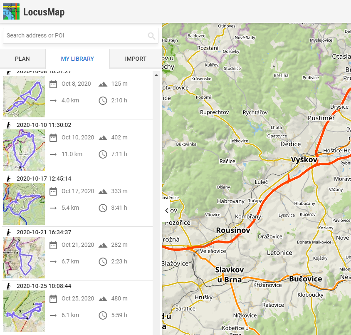351x335 pixels.
Task: Click the magnifier search icon
Action: coord(151,36)
